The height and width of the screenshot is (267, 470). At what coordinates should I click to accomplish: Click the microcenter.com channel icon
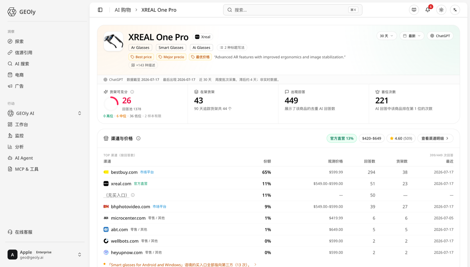pyautogui.click(x=106, y=218)
